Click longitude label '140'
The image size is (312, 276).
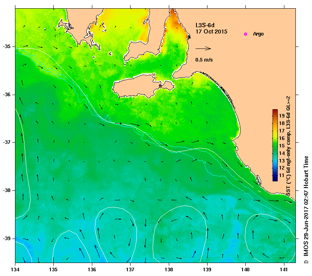tap(245, 270)
